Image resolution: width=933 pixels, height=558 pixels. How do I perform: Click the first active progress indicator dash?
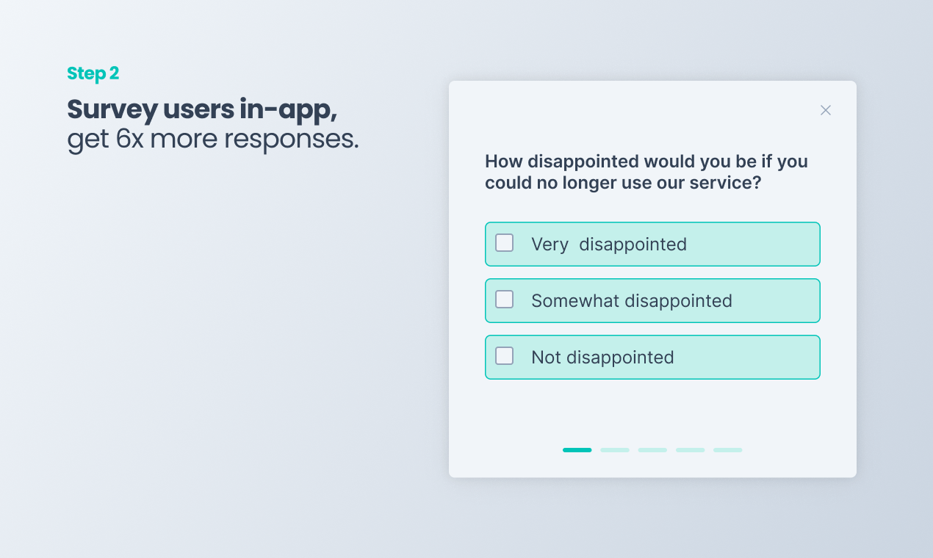(577, 450)
